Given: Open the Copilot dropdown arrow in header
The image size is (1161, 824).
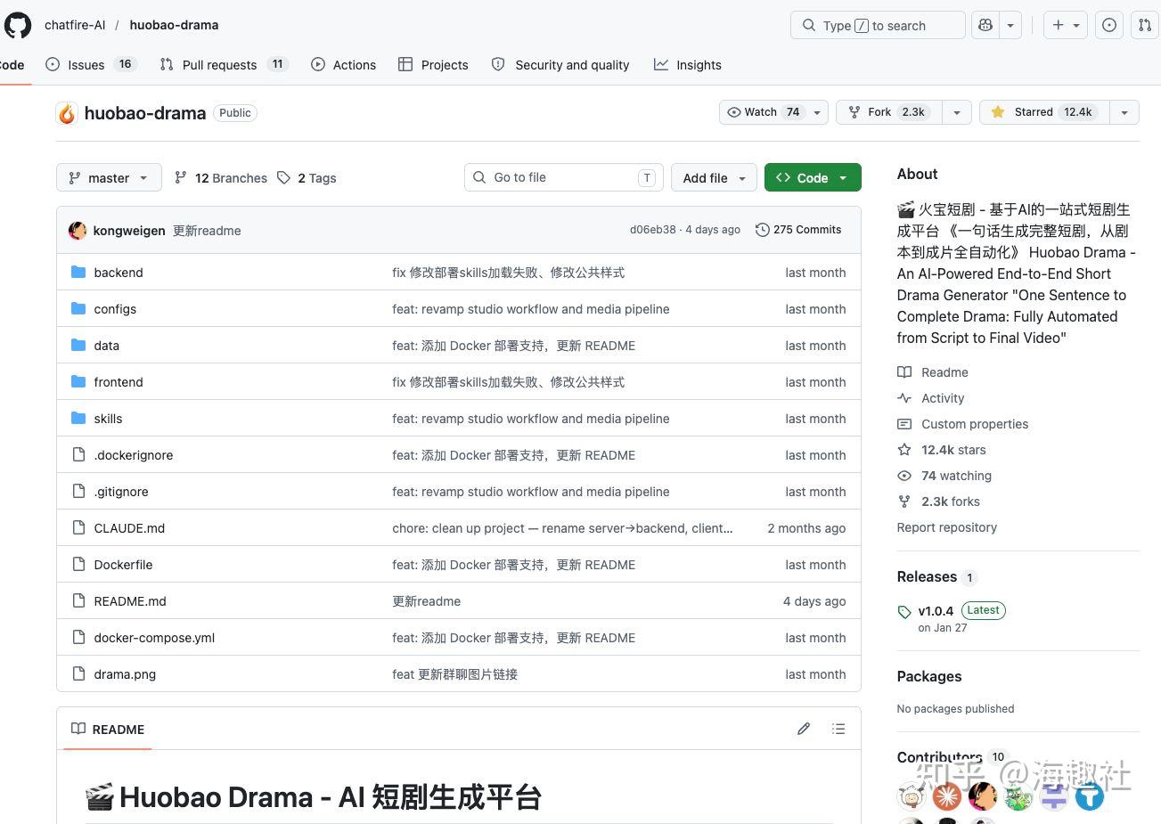Looking at the screenshot, I should [x=1010, y=25].
